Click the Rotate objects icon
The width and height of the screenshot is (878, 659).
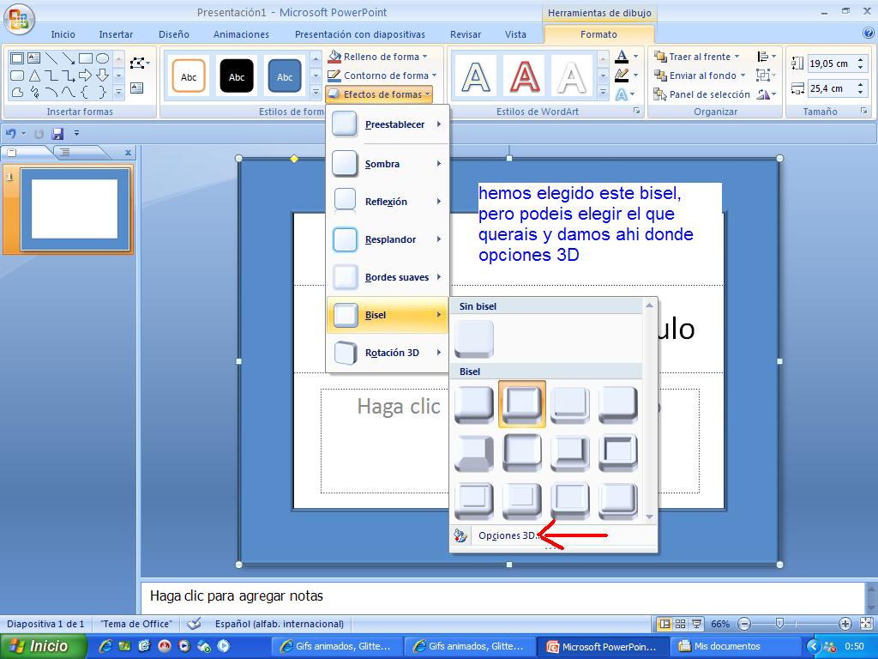(x=763, y=94)
